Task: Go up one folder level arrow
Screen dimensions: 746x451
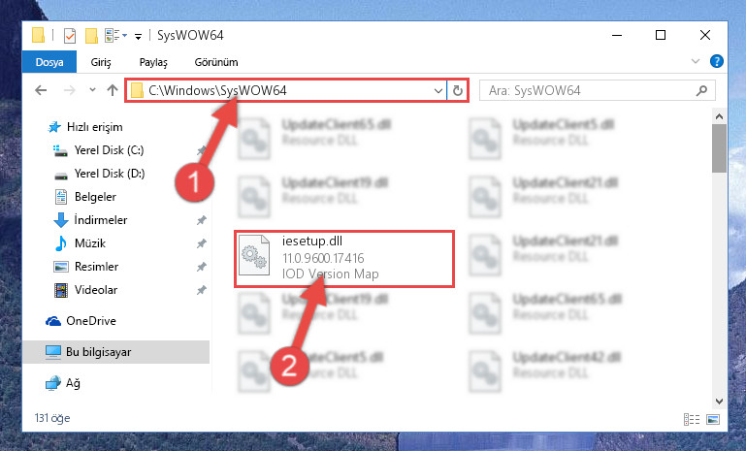Action: tap(113, 90)
